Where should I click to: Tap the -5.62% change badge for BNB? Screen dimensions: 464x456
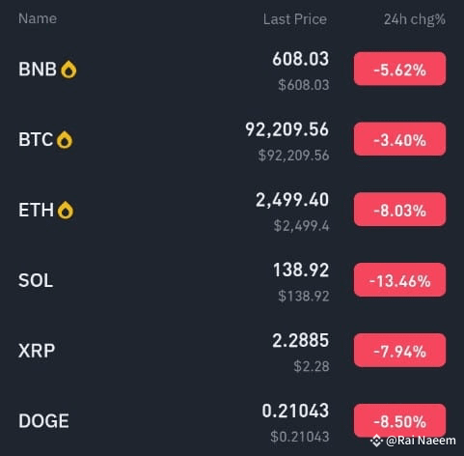399,69
